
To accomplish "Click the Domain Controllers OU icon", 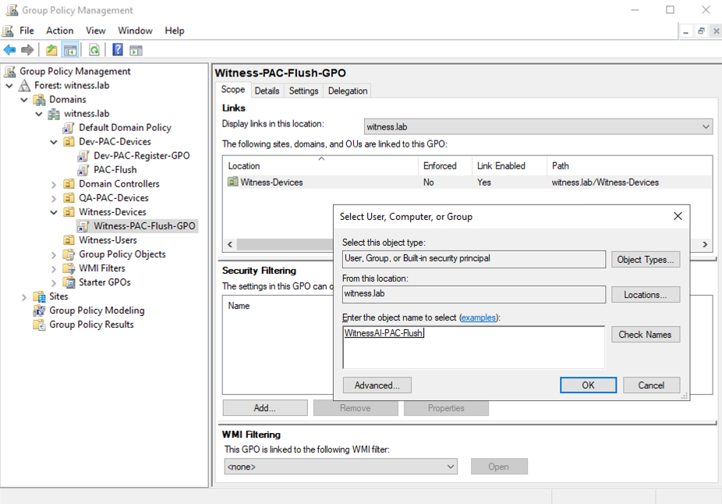I will (69, 184).
